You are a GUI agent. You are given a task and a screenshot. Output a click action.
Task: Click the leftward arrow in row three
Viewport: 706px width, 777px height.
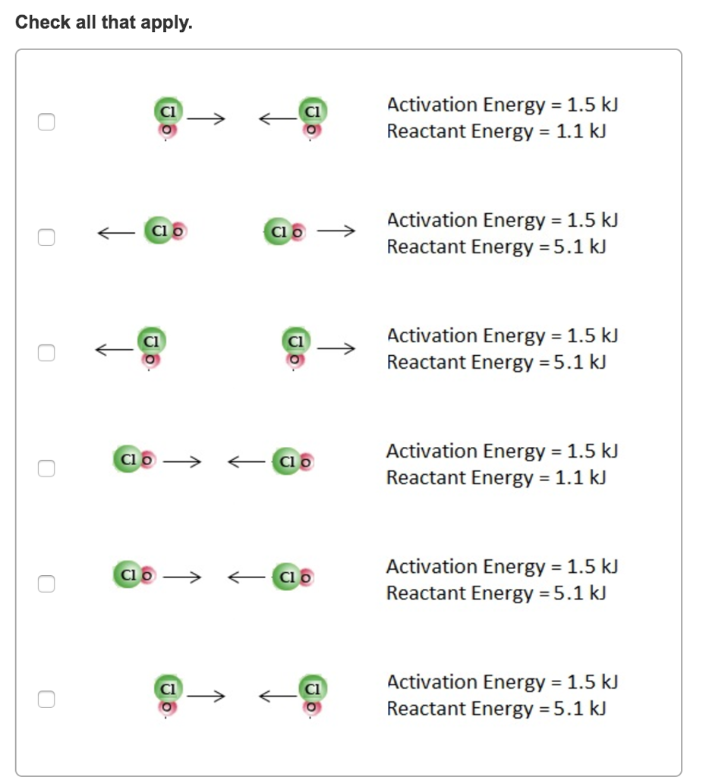click(x=112, y=349)
